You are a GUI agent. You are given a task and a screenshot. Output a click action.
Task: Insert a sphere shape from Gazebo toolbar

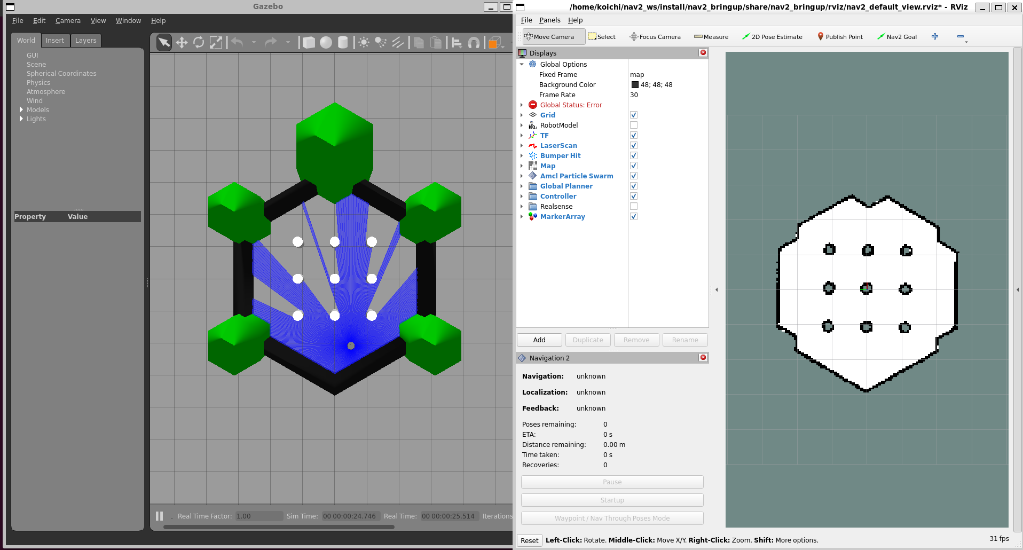[x=326, y=42]
